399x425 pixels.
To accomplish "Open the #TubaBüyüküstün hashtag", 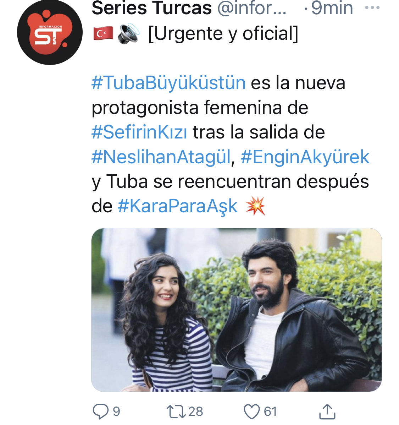I will (168, 83).
